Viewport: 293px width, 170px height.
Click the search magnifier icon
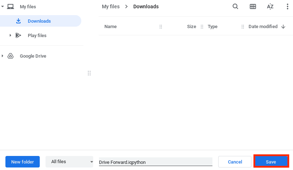point(235,6)
